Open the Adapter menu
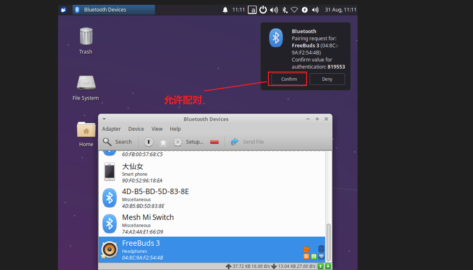Screen dimensions: 473x270 [x=111, y=129]
